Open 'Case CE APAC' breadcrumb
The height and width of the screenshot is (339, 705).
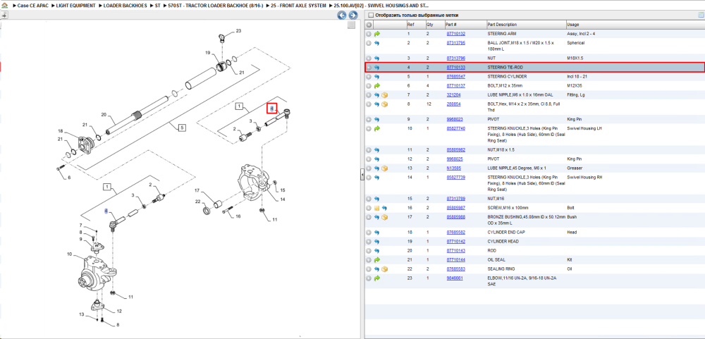(32, 6)
